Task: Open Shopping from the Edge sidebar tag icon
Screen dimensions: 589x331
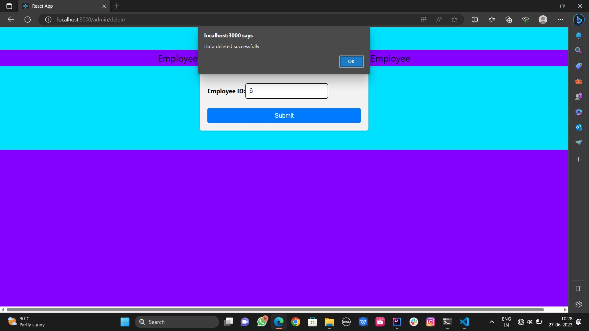Action: pos(579,66)
